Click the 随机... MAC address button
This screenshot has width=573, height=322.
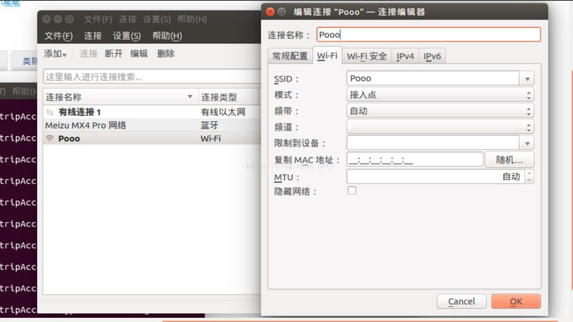click(509, 159)
